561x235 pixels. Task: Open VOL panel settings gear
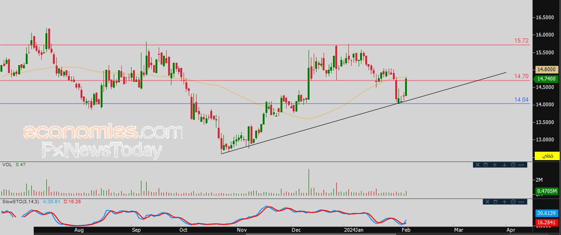click(x=513, y=165)
